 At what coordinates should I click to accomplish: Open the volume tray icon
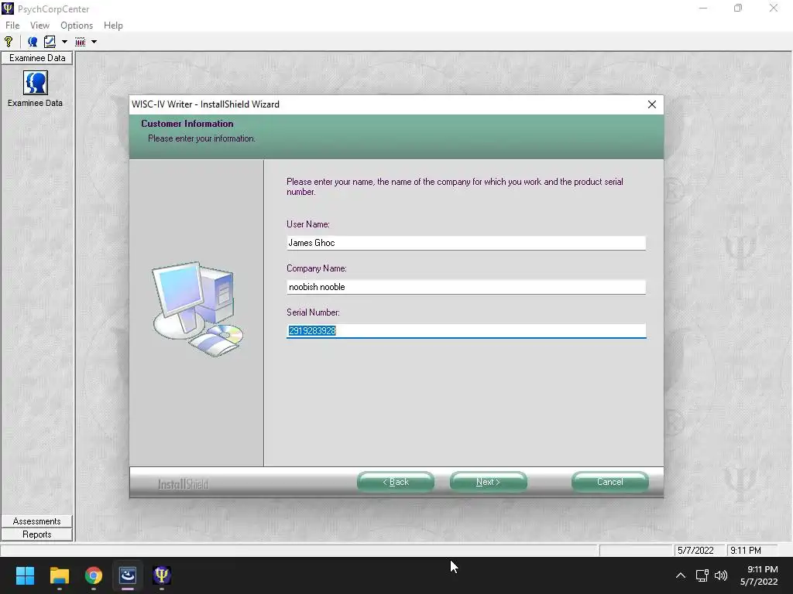(721, 575)
